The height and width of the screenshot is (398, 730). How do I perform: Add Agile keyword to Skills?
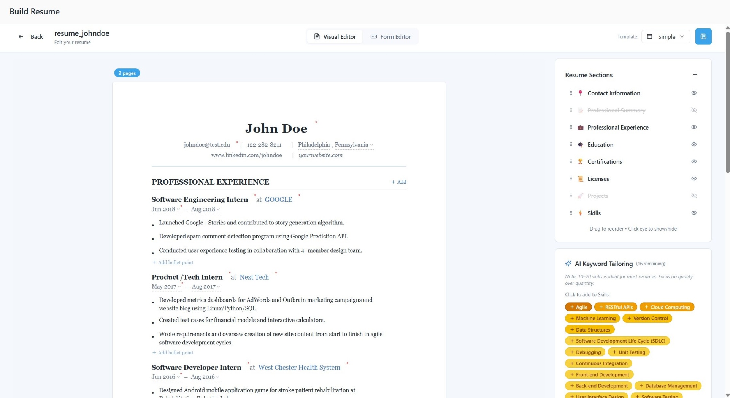tap(578, 307)
